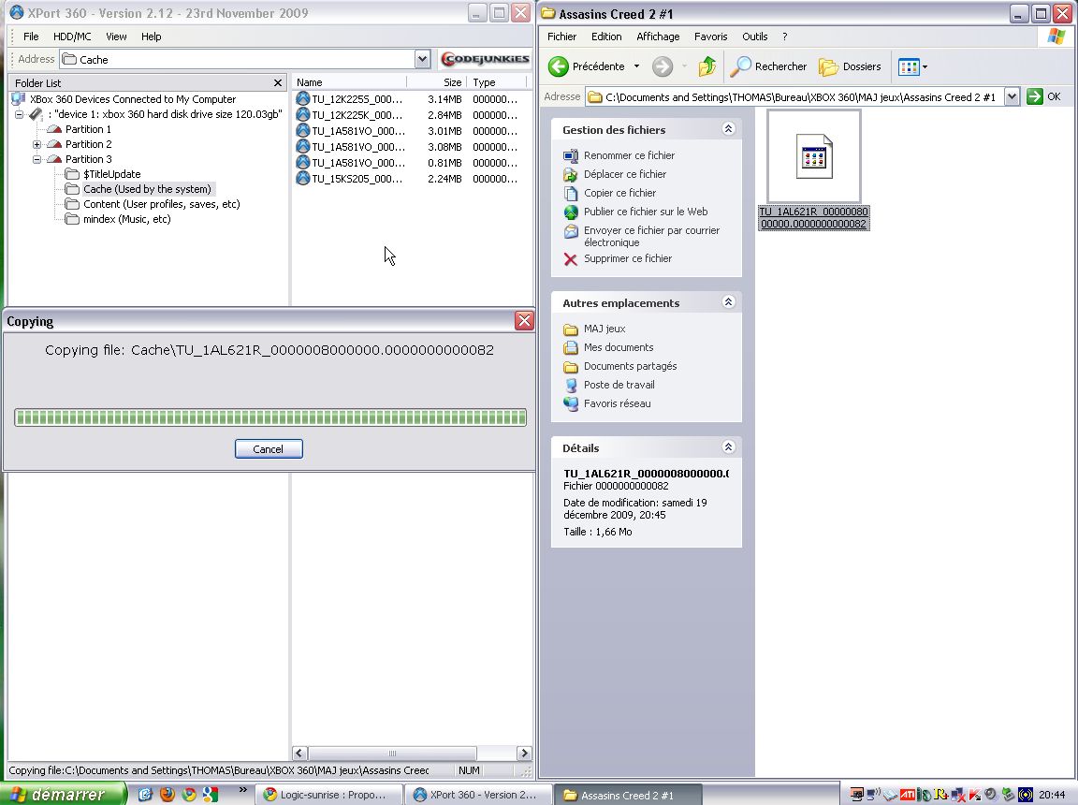The height and width of the screenshot is (805, 1078).
Task: Select Partition 1 in the folder tree
Action: coord(88,129)
